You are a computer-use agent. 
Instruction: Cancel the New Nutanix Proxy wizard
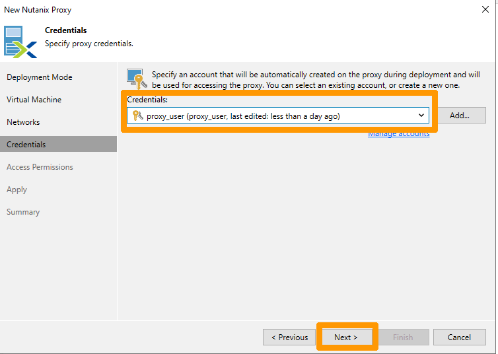click(x=459, y=337)
